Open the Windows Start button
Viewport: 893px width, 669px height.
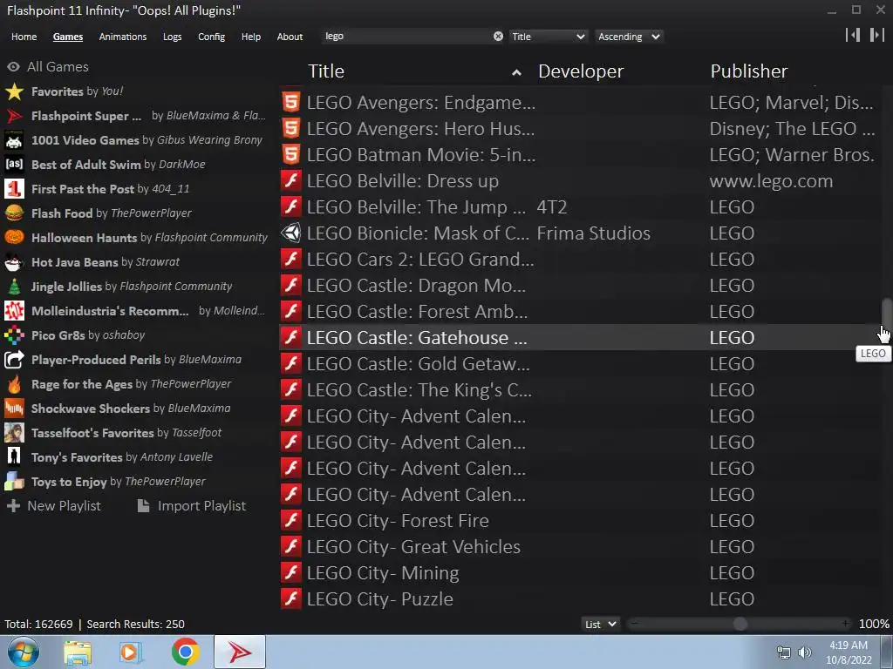pos(23,652)
